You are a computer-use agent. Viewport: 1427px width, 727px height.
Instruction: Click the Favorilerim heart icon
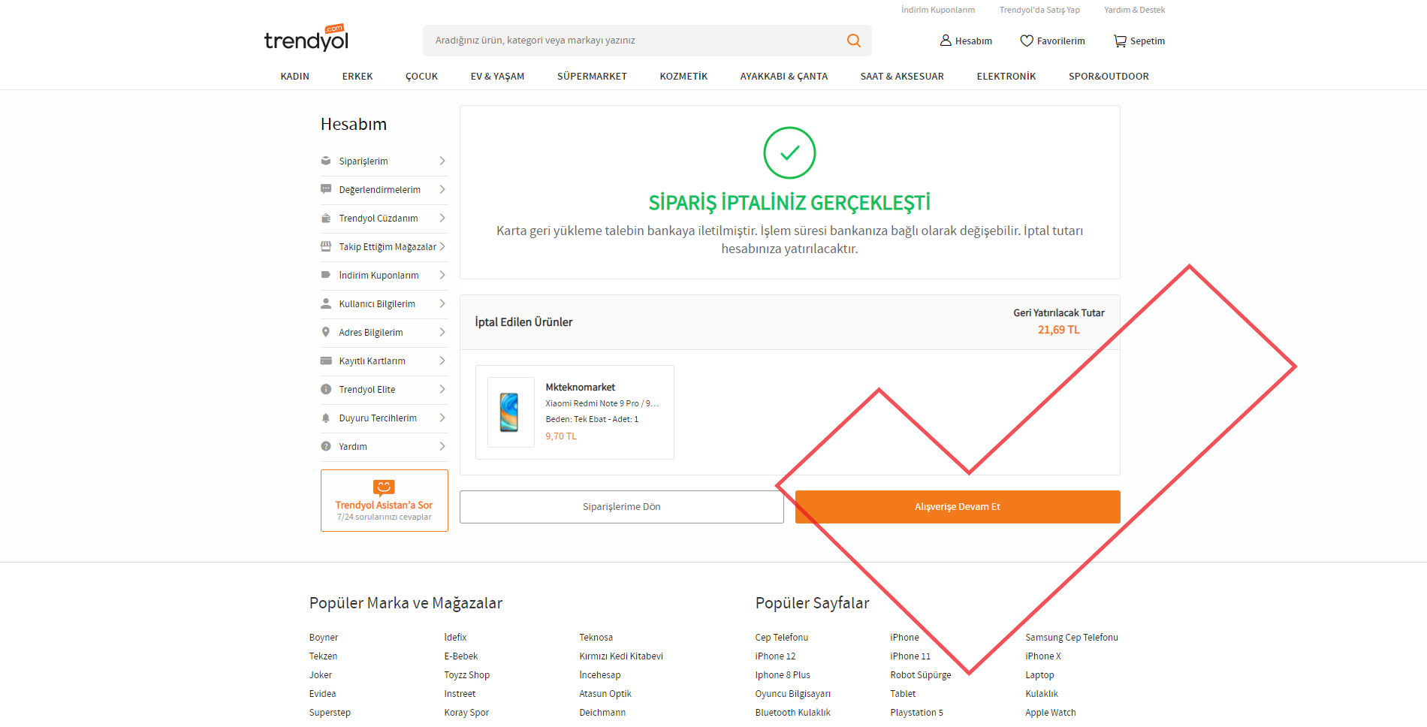[1026, 41]
